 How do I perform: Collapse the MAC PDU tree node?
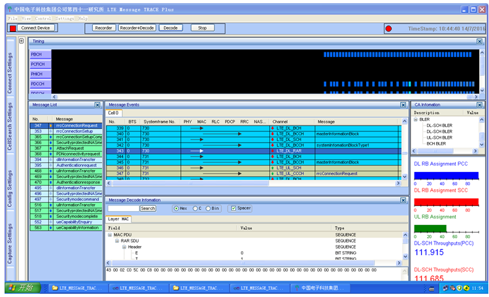tap(110, 234)
